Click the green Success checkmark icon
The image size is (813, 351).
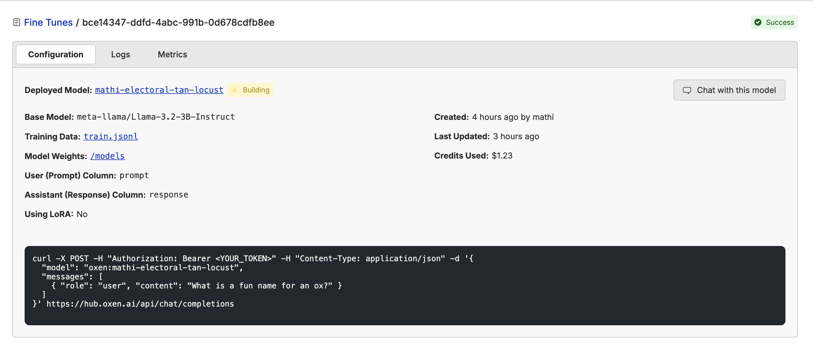[x=758, y=22]
